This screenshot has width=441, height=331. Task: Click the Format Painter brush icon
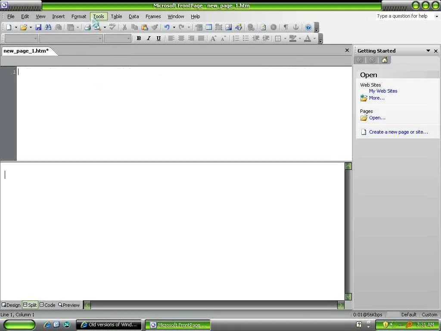(155, 27)
